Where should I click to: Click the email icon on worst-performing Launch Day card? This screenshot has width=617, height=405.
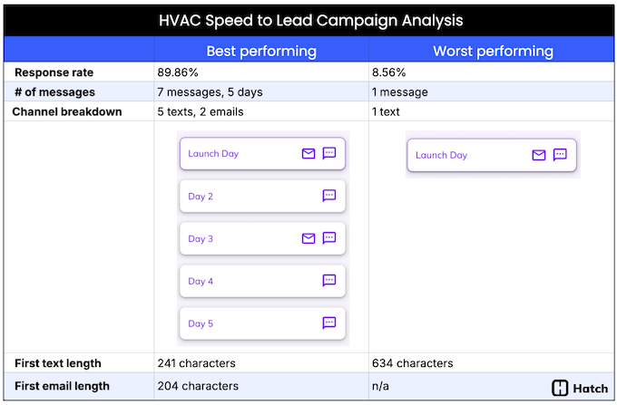[x=539, y=155]
